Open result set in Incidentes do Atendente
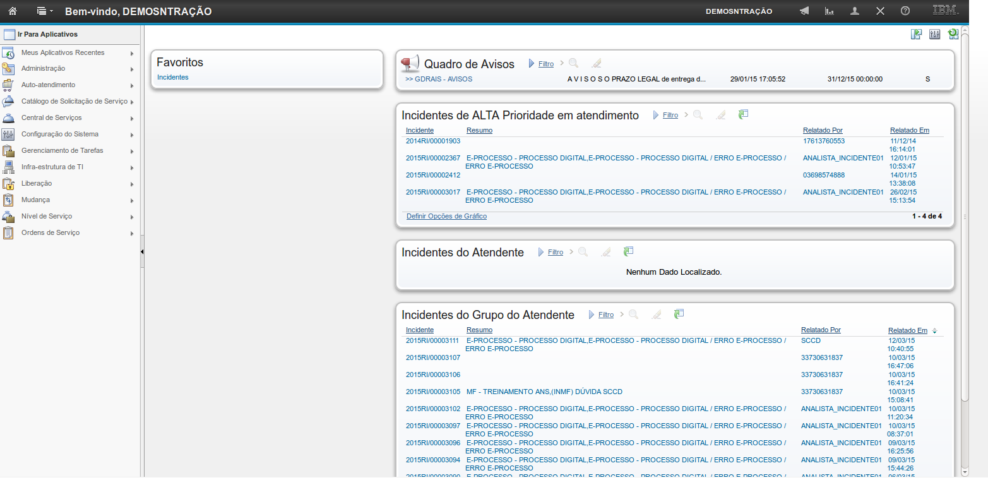 click(628, 251)
